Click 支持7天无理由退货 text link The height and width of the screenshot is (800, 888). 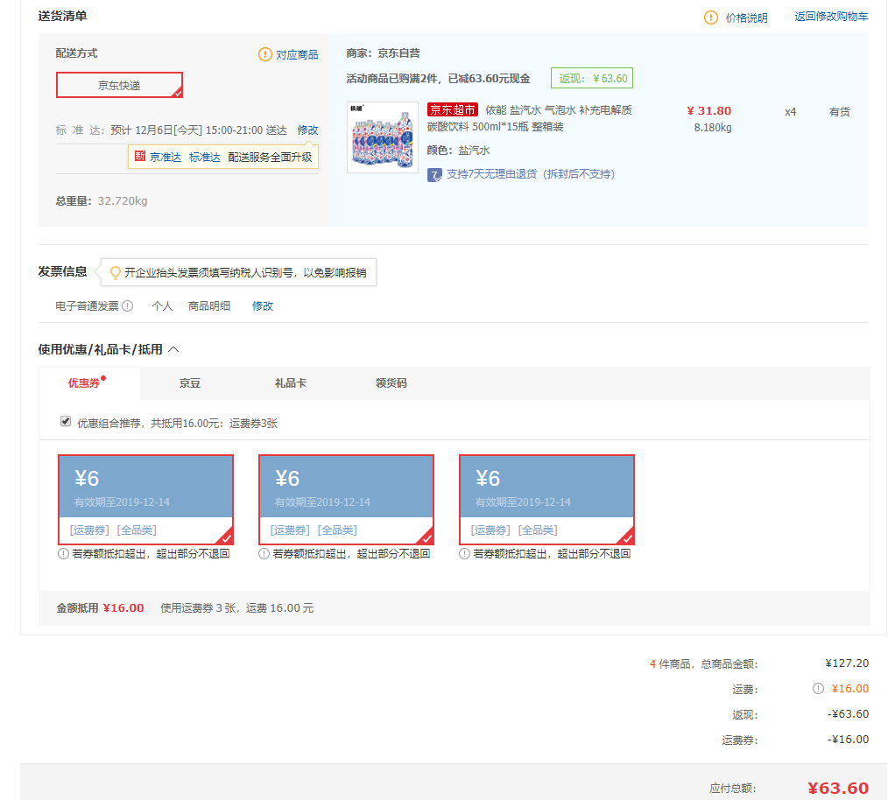(531, 174)
